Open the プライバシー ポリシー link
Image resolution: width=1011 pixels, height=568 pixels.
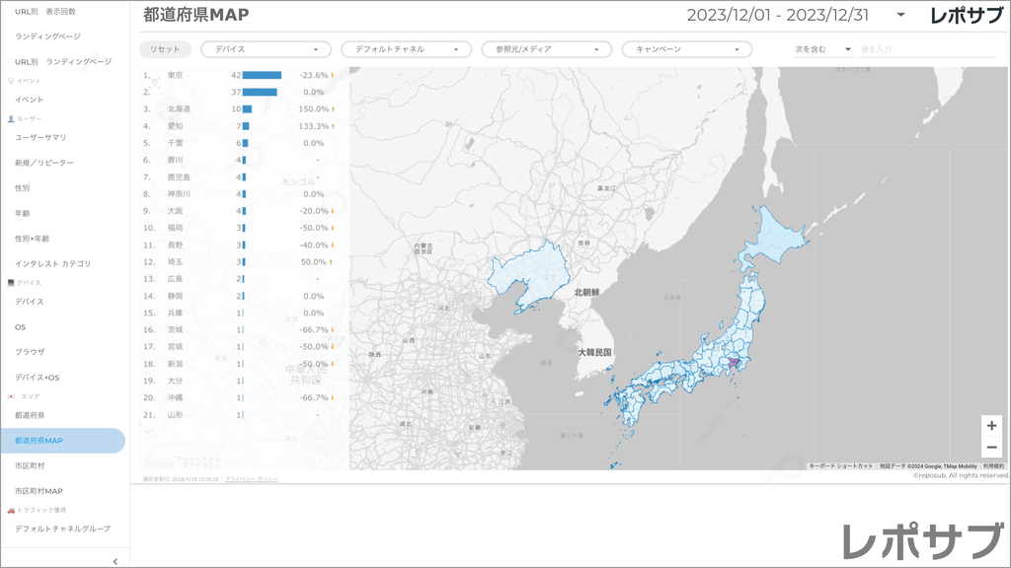251,478
